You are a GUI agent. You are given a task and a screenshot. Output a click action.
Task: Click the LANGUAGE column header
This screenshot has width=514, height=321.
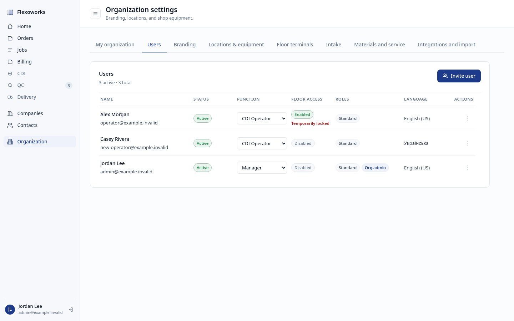point(415,99)
